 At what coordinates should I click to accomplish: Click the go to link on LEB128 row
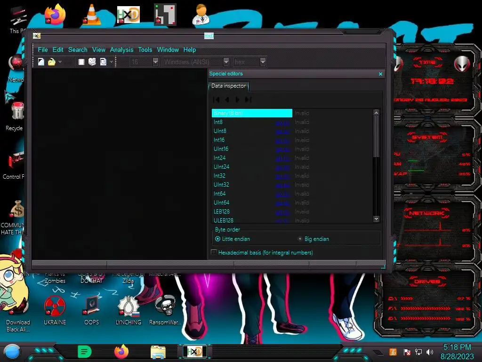(x=282, y=212)
